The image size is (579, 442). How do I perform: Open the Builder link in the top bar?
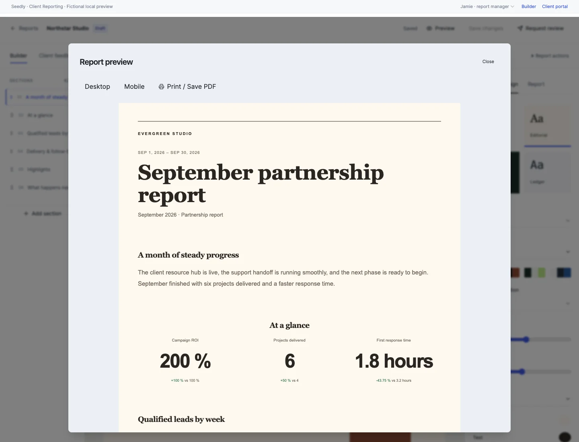(529, 6)
